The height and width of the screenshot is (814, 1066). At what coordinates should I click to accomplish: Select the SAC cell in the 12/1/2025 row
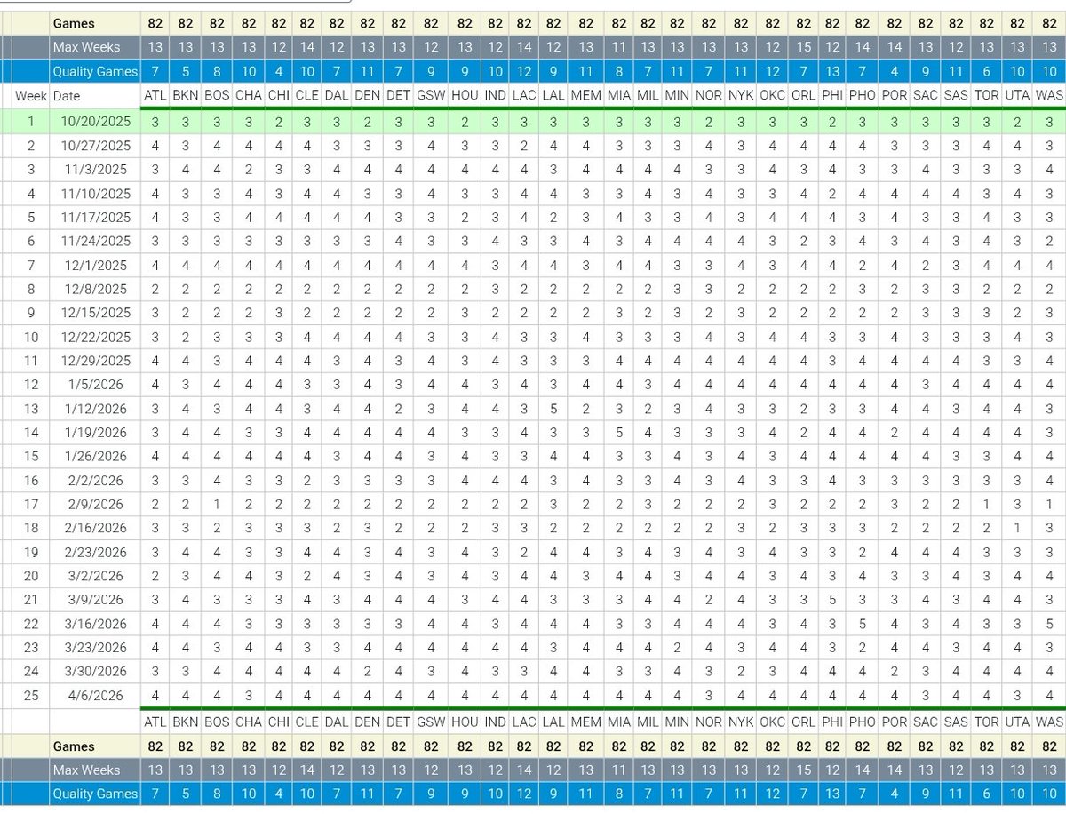(x=925, y=265)
